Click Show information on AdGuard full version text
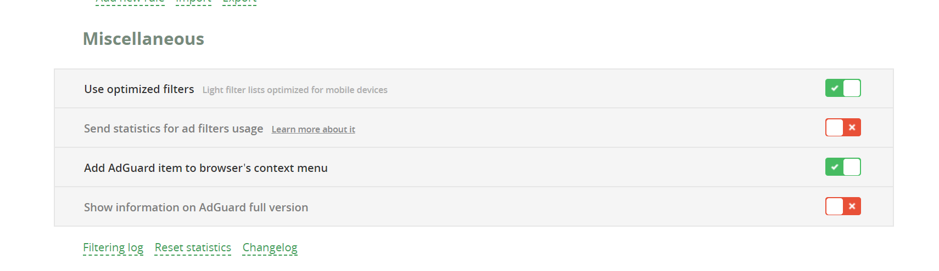Viewport: 939px width, 271px height. coord(195,207)
